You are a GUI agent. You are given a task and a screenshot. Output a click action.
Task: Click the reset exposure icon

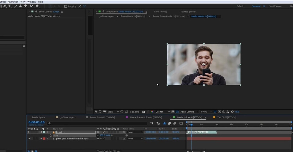[232, 112]
